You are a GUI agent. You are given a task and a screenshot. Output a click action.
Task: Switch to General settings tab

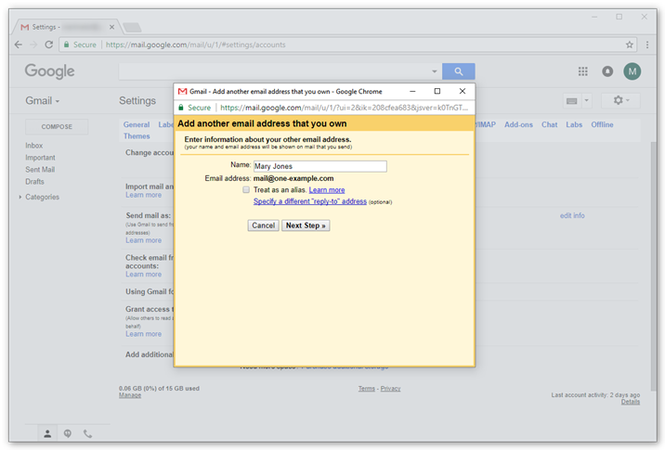coord(137,124)
